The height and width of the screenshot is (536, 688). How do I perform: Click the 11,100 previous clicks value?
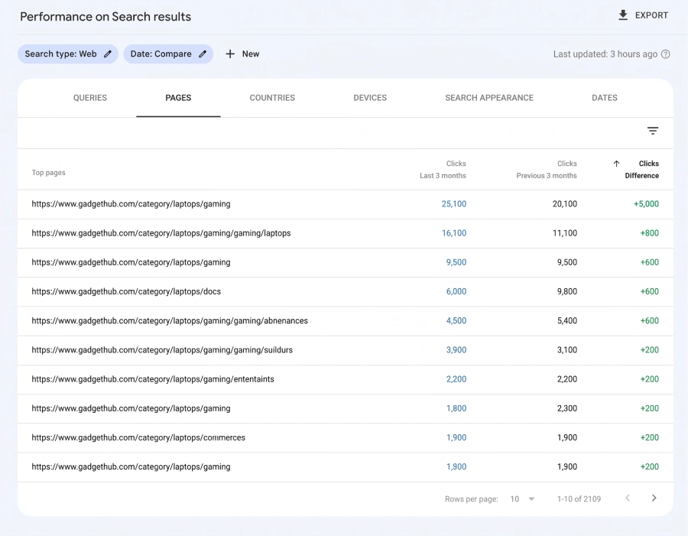(565, 233)
